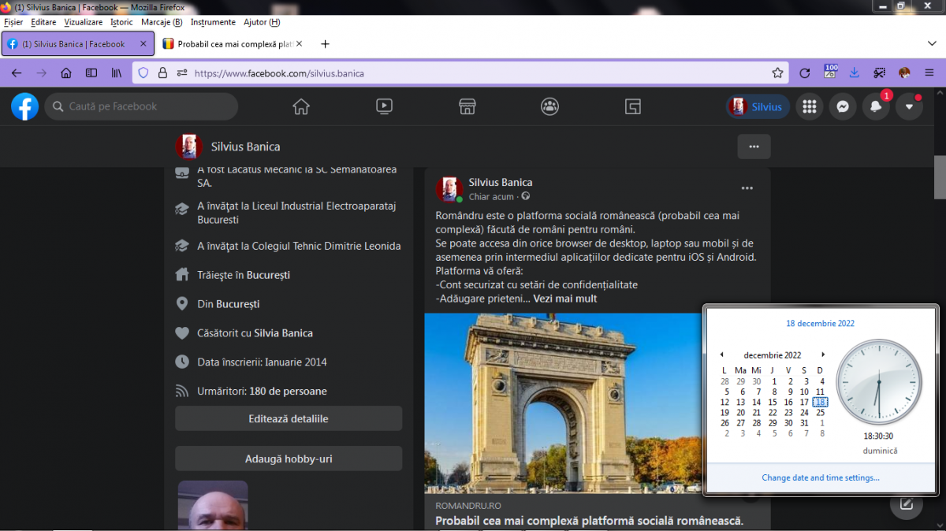Expand the Facebook account dropdown arrow
This screenshot has width=946, height=531.
909,106
